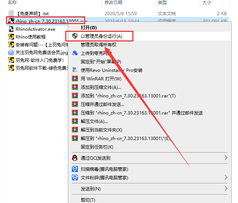
Task: Select 扫描病毒(腾讯电脑管家)
Action: (105, 169)
